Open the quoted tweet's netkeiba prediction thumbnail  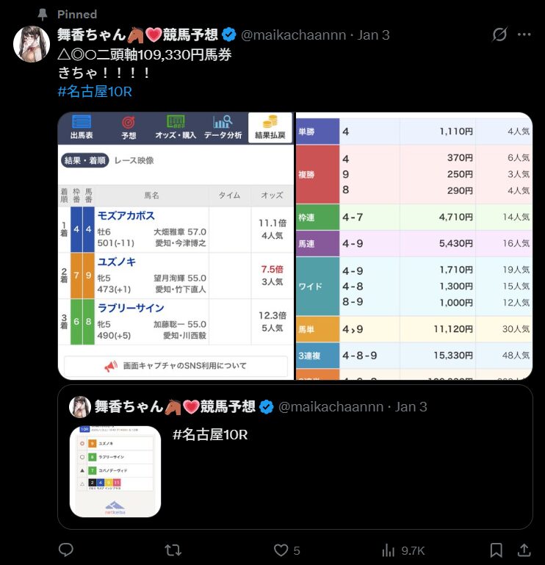point(115,472)
